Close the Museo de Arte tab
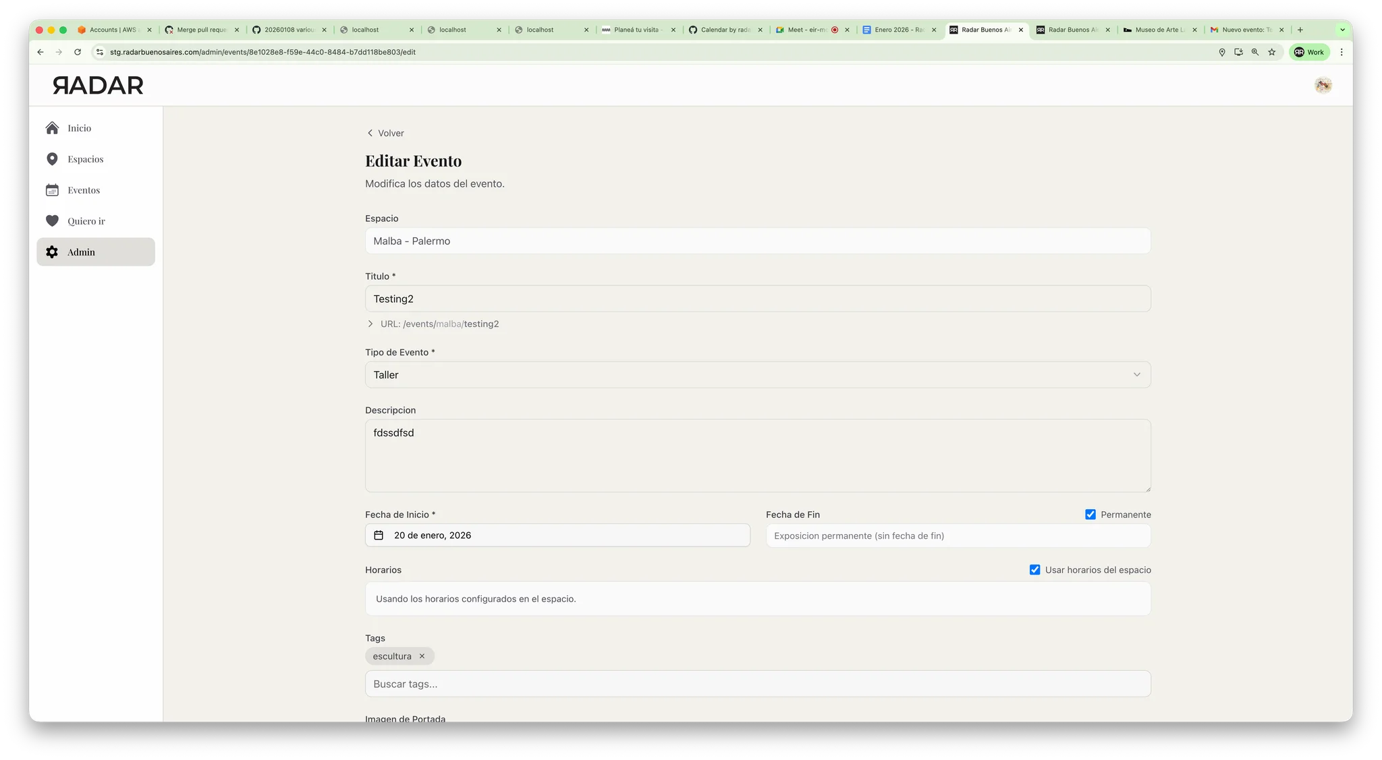Viewport: 1382px width, 760px height. click(1194, 30)
